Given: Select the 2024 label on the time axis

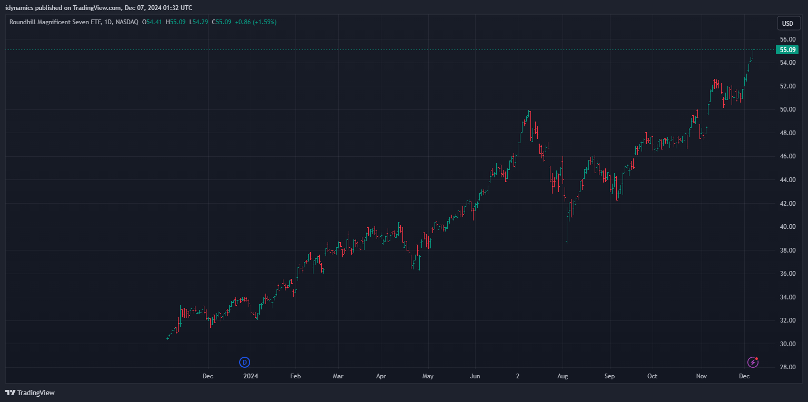Looking at the screenshot, I should (x=251, y=376).
